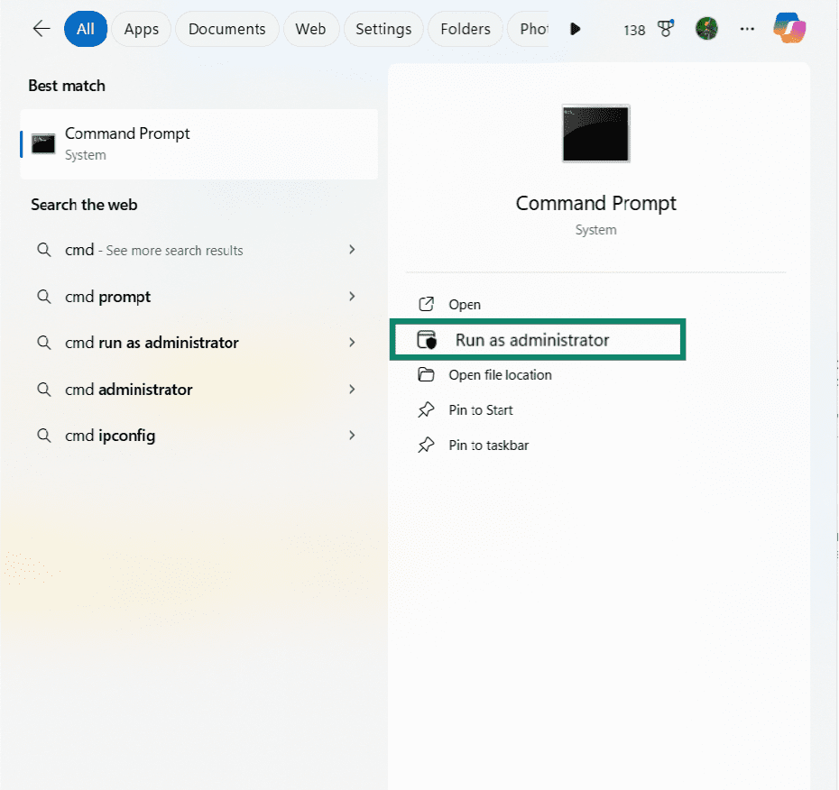Choose Open in the Command Prompt actions
Viewport: 839px width, 790px height.
coord(465,304)
